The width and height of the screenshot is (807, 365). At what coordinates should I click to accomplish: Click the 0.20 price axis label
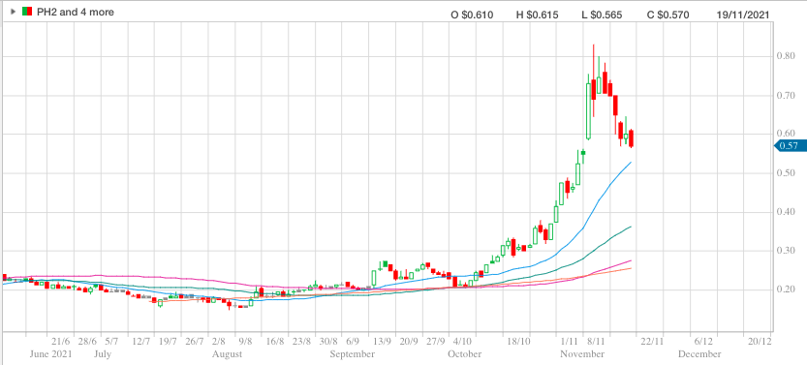[786, 289]
